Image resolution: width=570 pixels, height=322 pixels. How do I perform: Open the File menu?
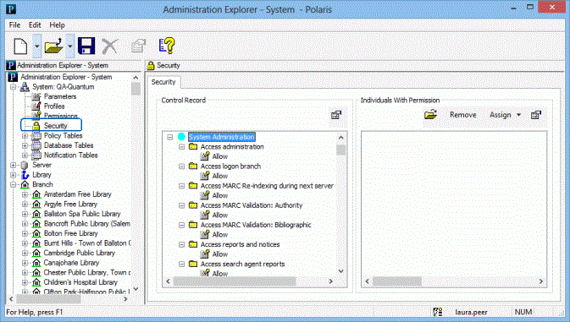14,25
